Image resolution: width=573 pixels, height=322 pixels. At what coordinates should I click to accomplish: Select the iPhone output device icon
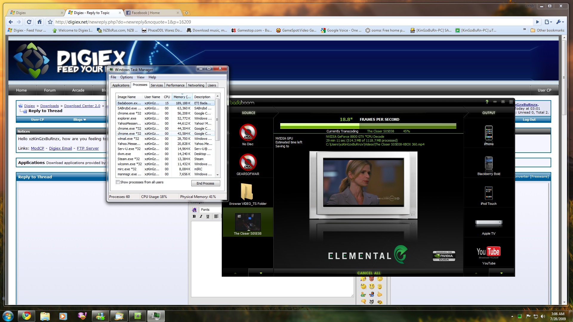pos(489,133)
